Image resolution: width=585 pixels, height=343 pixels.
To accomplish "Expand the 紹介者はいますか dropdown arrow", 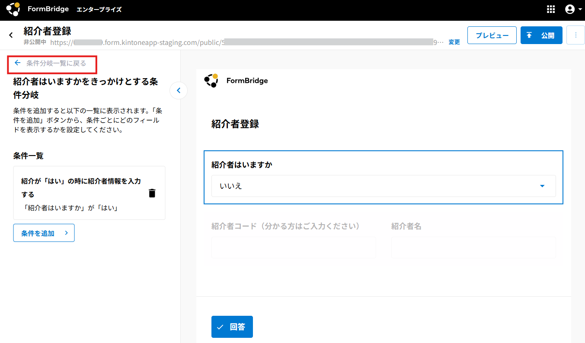I will (542, 186).
